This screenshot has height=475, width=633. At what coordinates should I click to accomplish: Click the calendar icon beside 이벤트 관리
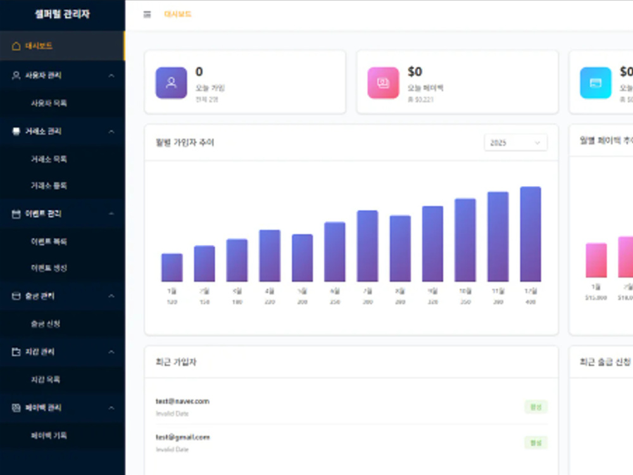[x=16, y=213]
